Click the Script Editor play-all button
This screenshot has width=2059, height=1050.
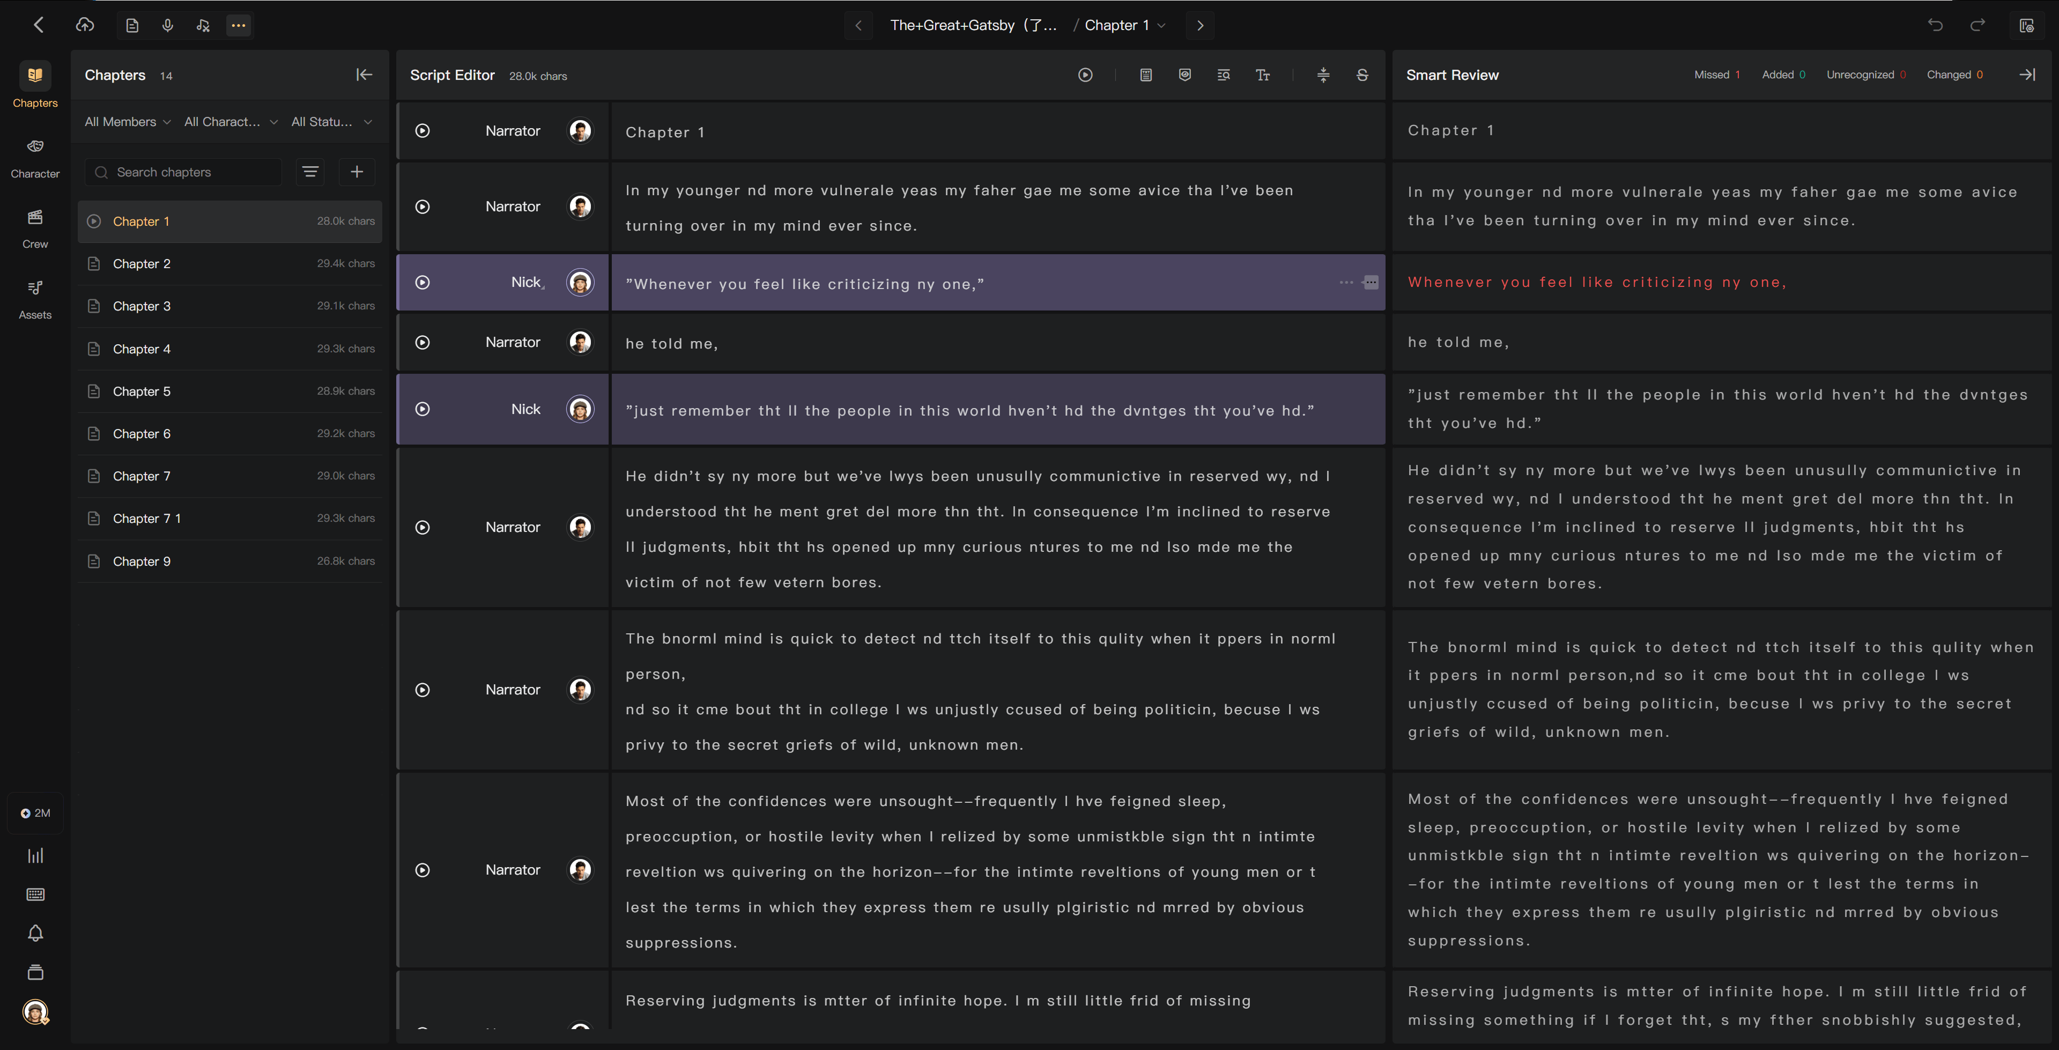tap(1085, 75)
